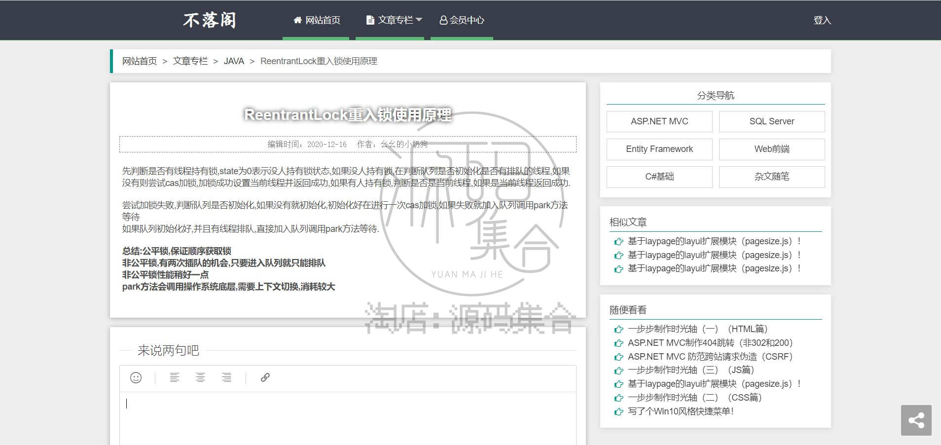
Task: Click thumbs icon beside 时光轴（三）JS篇
Action: [x=618, y=371]
